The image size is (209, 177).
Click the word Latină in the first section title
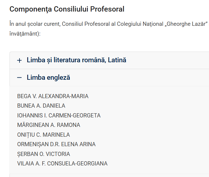click(x=117, y=60)
